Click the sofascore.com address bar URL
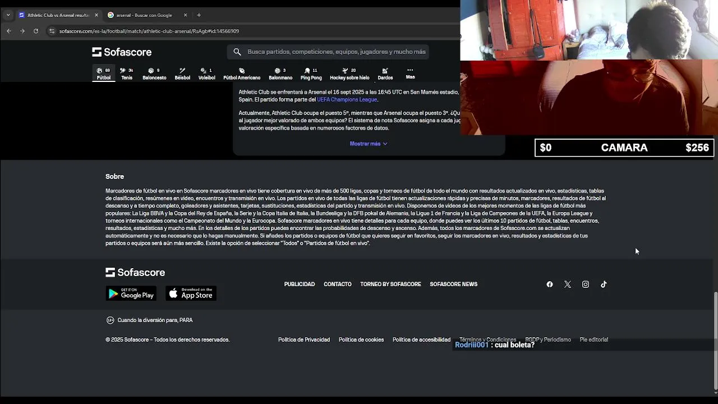The image size is (718, 404). (x=149, y=31)
